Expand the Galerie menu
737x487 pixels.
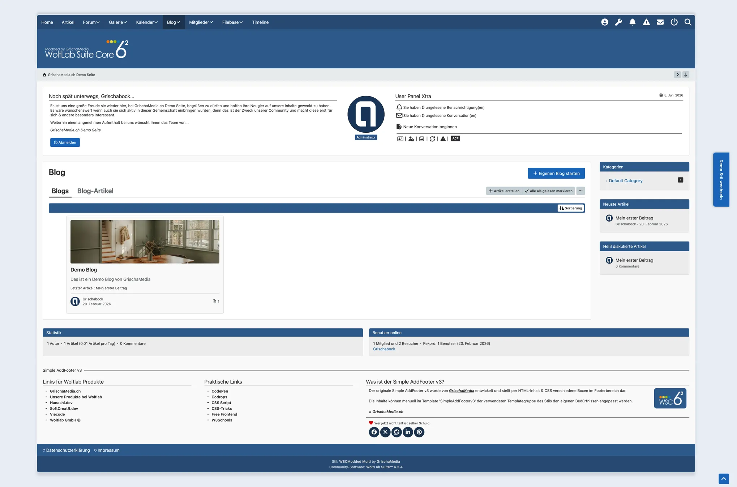pos(118,22)
